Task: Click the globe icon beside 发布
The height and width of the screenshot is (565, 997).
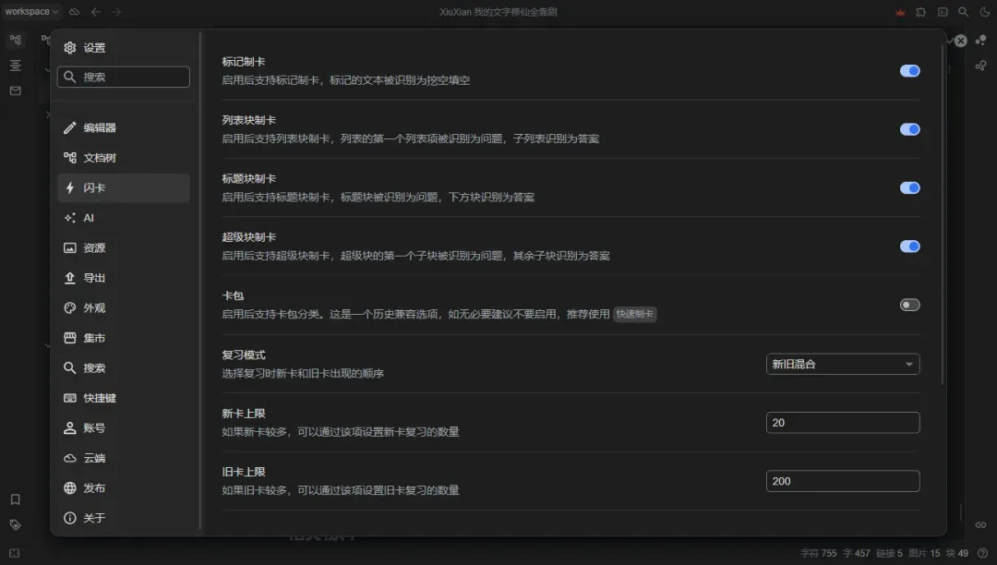Action: 70,487
